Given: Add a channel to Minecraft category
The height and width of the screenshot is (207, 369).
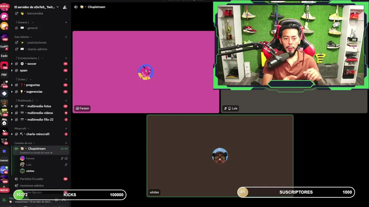Looking at the screenshot, I should 66,129.
